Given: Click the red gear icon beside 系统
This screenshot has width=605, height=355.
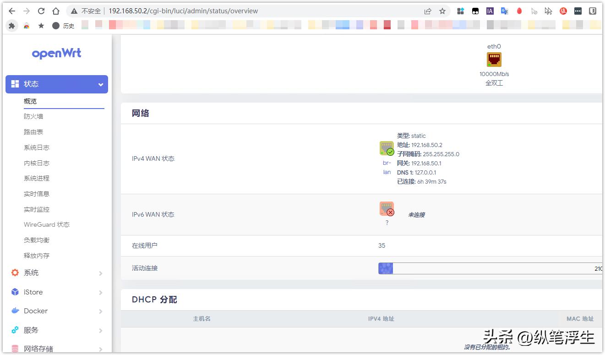Looking at the screenshot, I should tap(14, 273).
